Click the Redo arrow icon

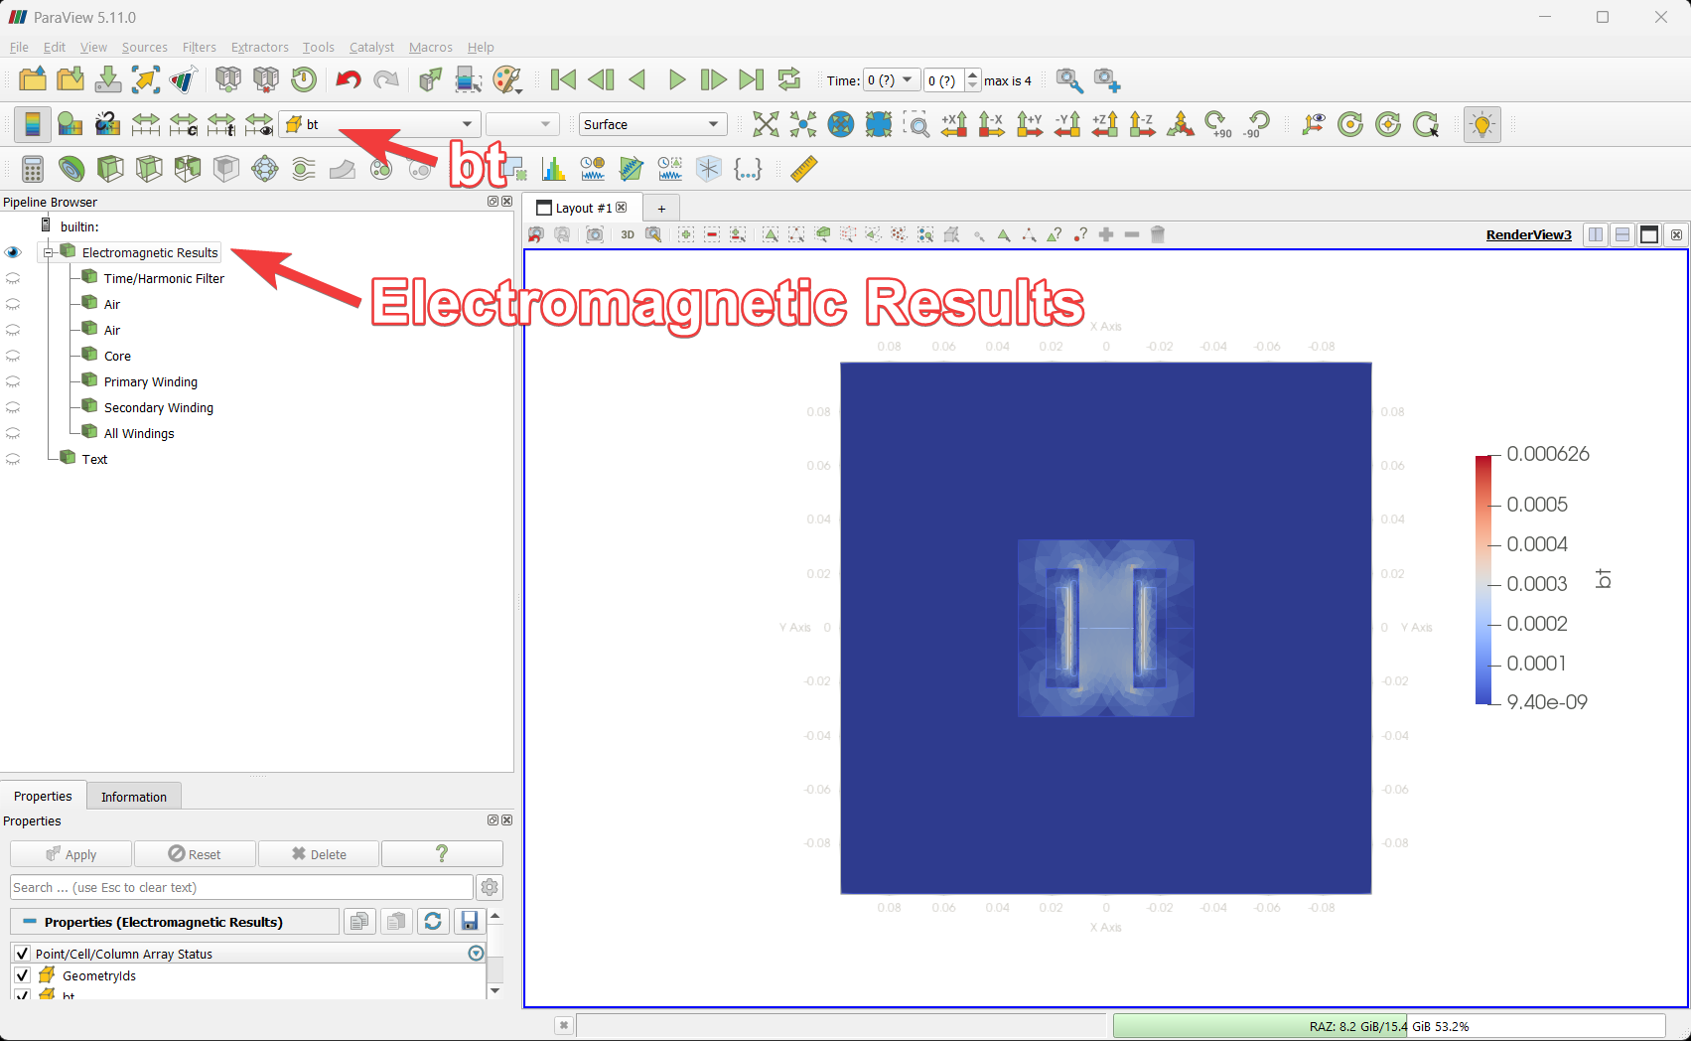click(x=386, y=79)
